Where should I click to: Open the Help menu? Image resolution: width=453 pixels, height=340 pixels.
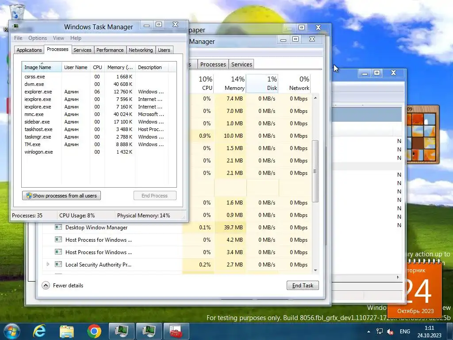pos(76,38)
